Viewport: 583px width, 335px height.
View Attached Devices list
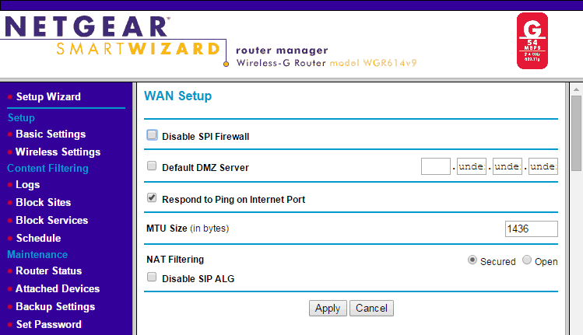(58, 289)
